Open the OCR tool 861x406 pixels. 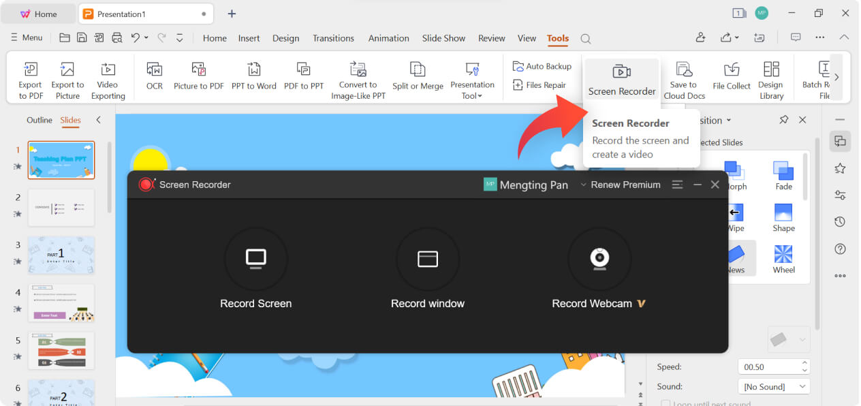coord(155,69)
